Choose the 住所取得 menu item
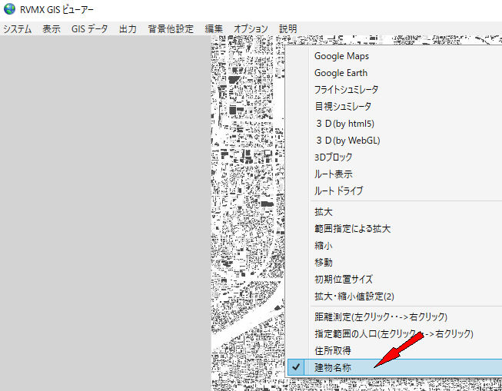Image resolution: width=502 pixels, height=391 pixels. [x=334, y=350]
